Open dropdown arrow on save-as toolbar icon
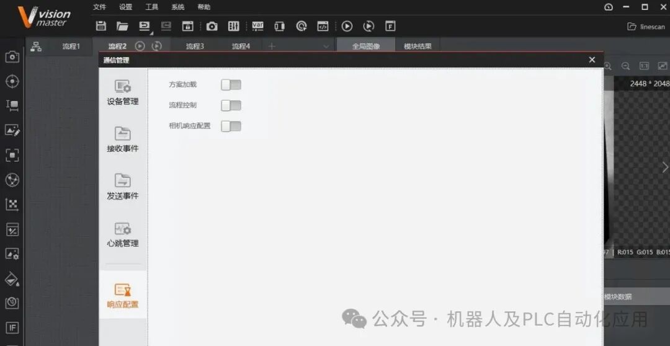The image size is (670, 346). tap(151, 32)
